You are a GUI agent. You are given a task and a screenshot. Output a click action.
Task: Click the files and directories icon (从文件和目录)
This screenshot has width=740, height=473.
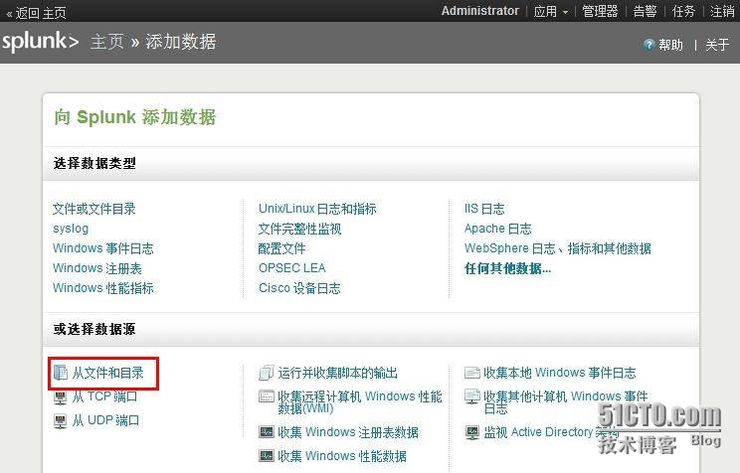point(61,373)
